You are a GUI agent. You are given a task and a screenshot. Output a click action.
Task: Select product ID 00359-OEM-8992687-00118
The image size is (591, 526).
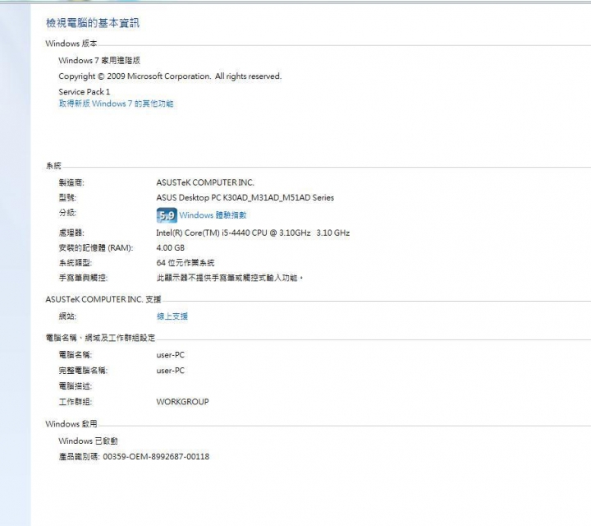(x=156, y=457)
